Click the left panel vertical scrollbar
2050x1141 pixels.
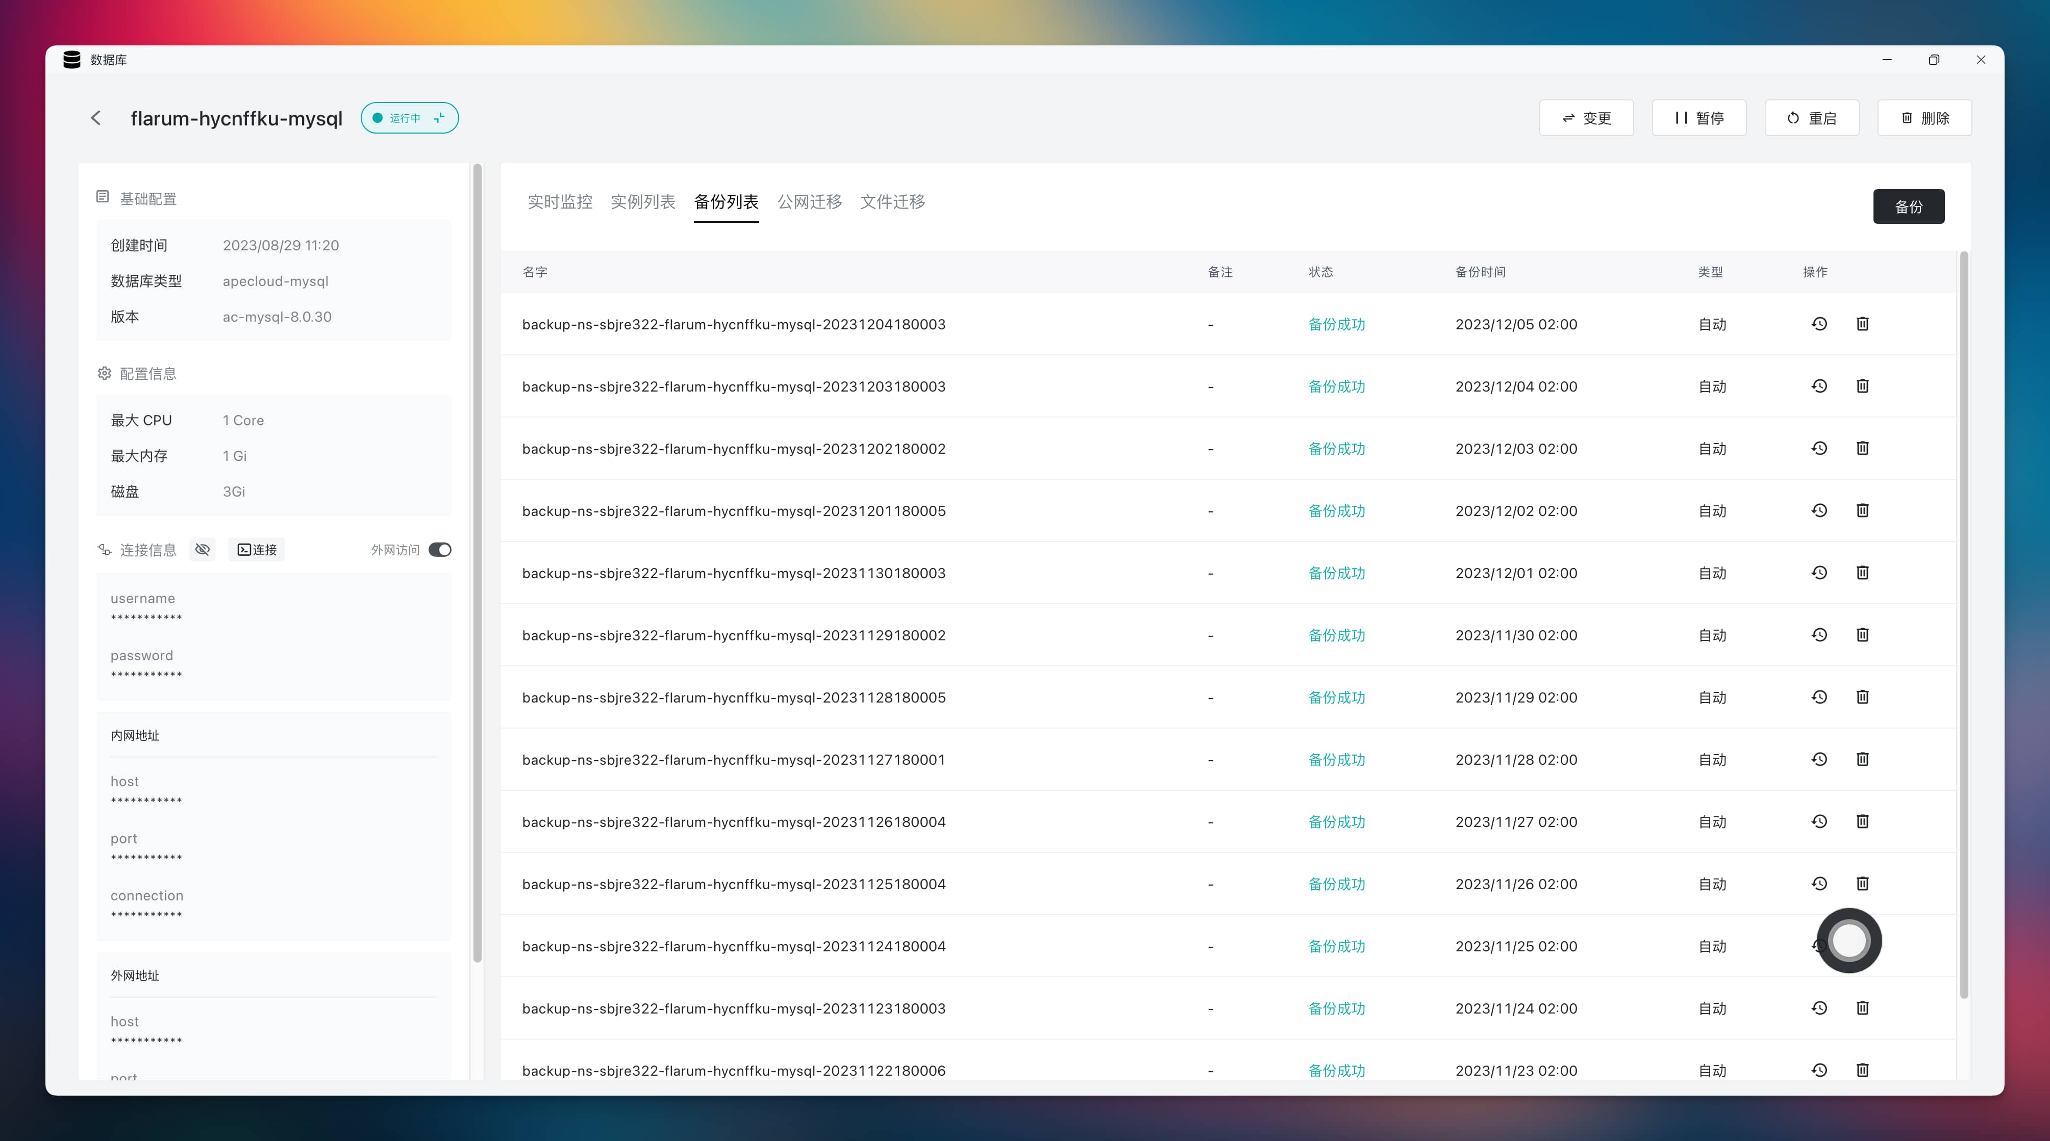point(478,562)
